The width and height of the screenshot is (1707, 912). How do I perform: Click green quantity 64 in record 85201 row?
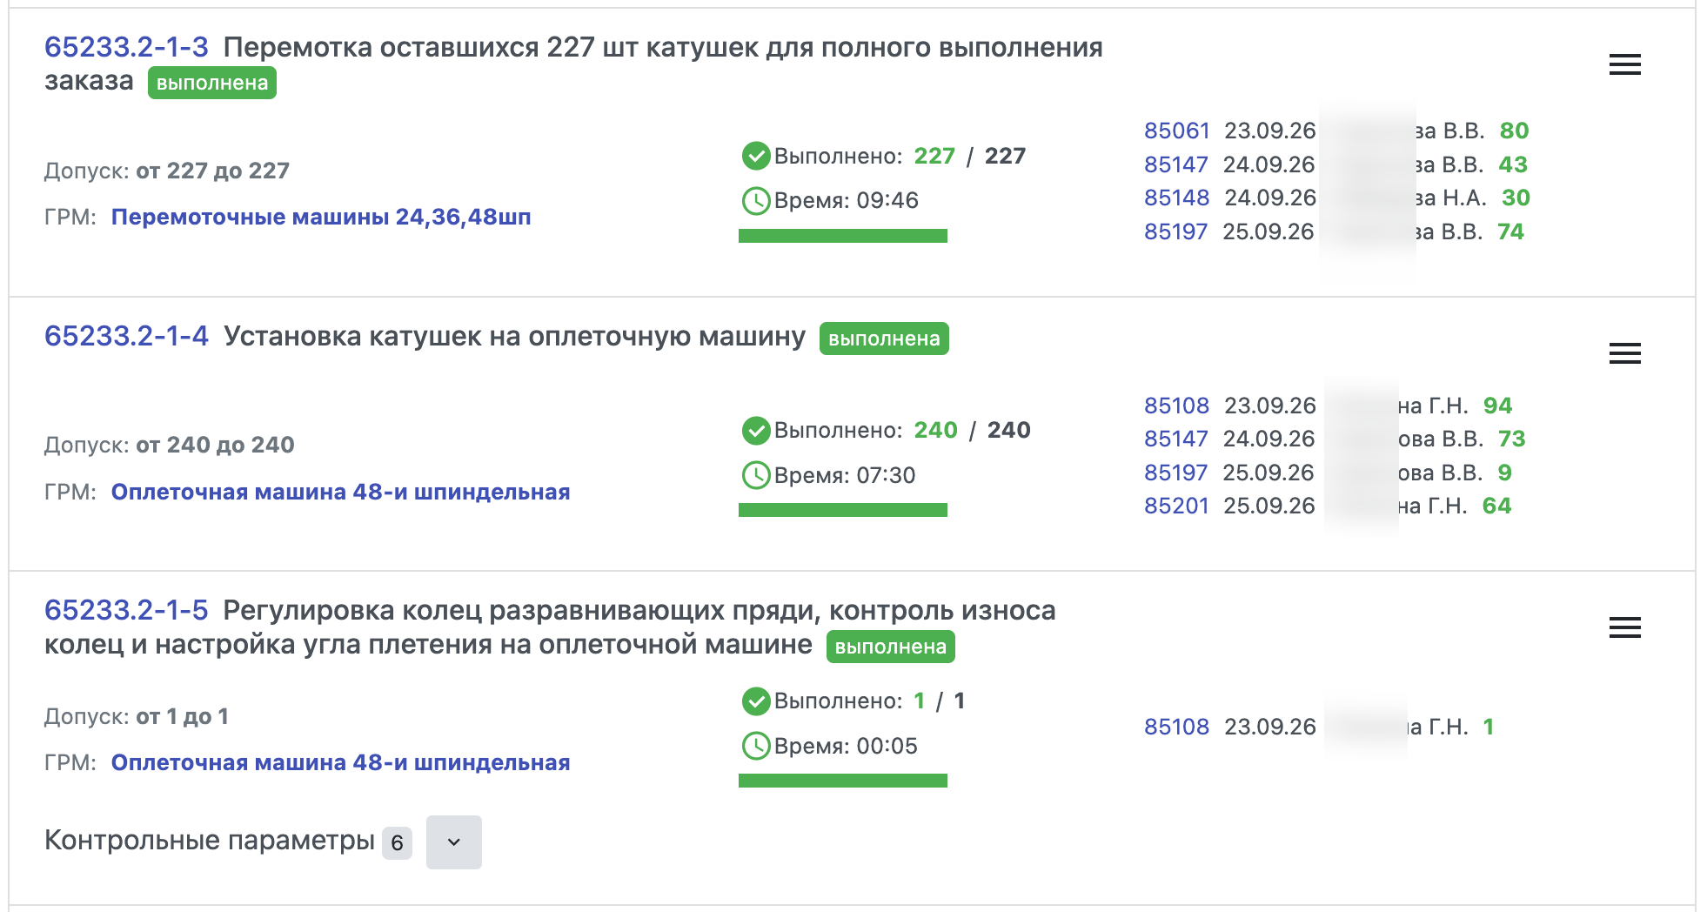tap(1496, 506)
